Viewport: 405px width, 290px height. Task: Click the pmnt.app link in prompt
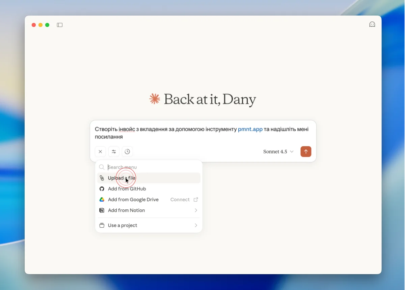point(250,129)
